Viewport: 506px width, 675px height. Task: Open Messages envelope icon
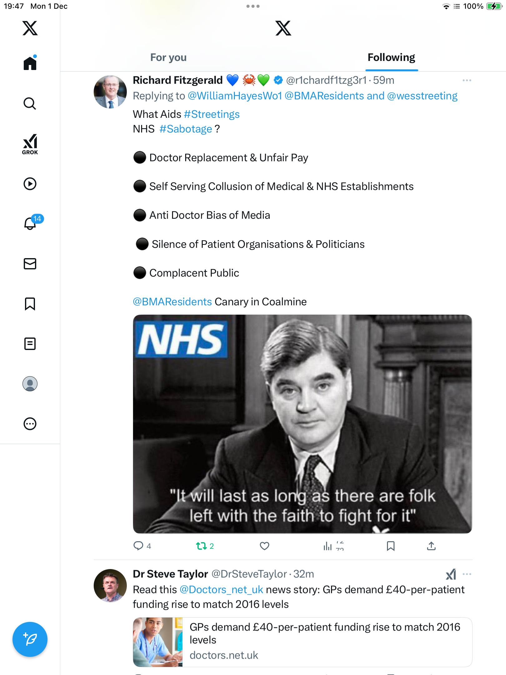30,264
